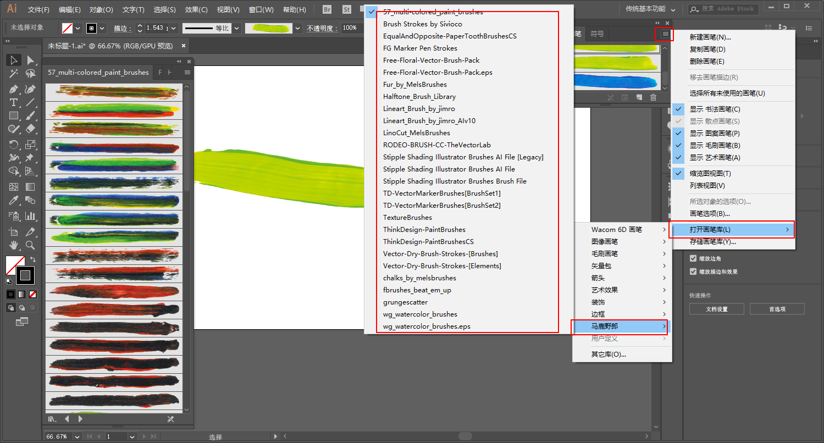Select the Selection (black arrow) tool

tap(14, 60)
